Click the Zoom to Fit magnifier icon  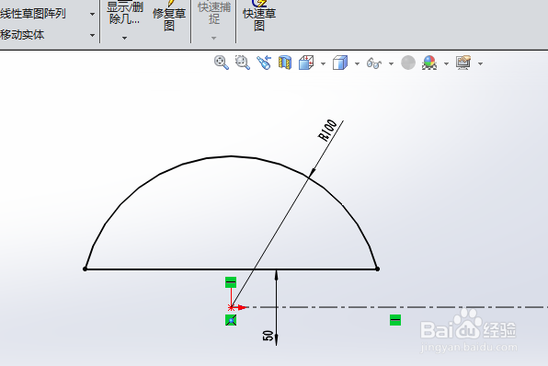point(222,63)
